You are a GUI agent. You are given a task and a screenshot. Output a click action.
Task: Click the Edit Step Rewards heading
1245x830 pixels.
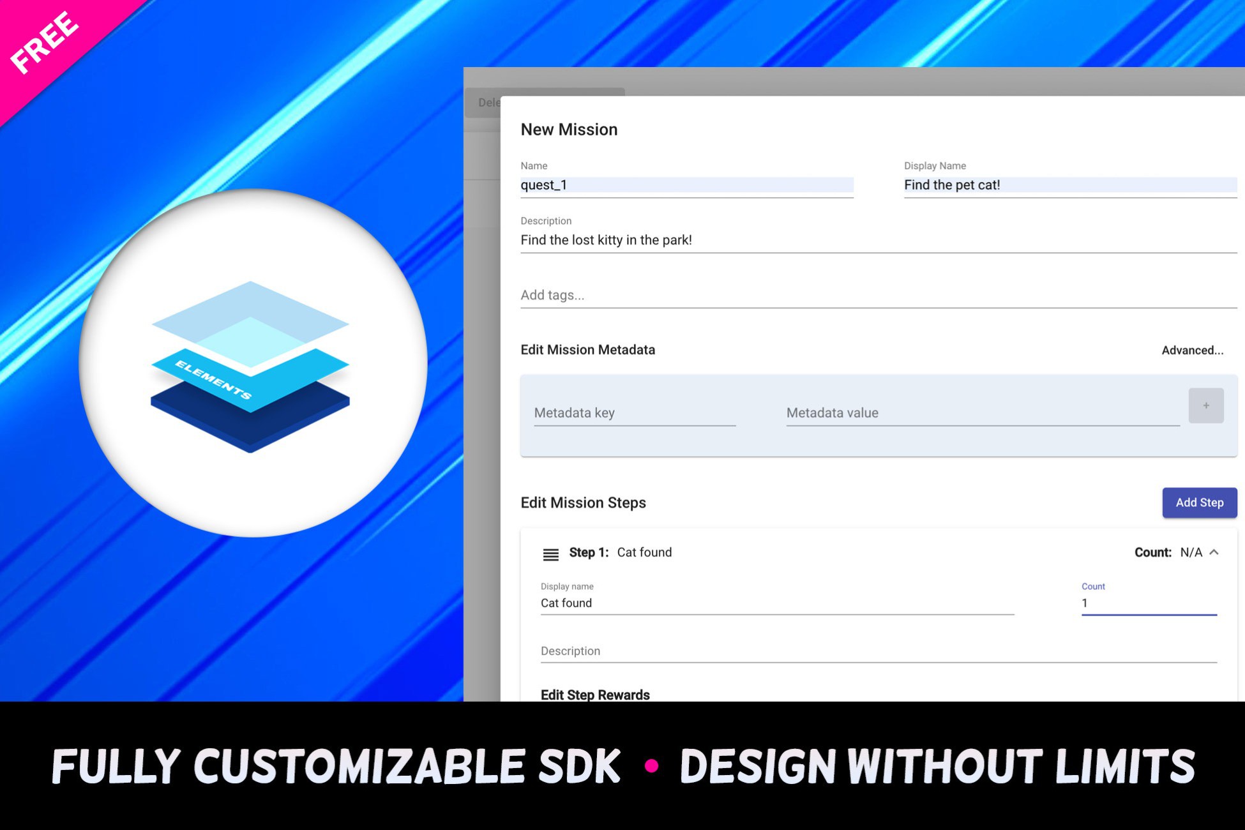tap(595, 694)
